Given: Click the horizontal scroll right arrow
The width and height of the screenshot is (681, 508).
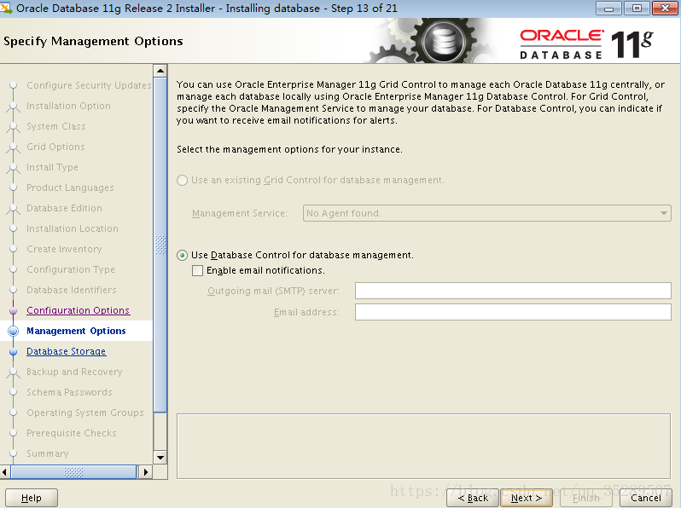Looking at the screenshot, I should pyautogui.click(x=145, y=472).
